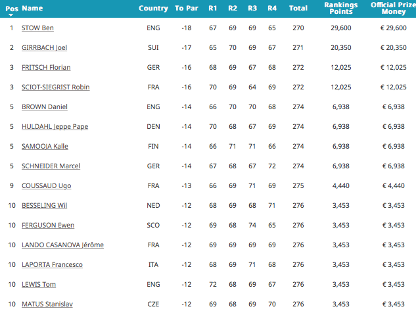Viewport: 416px width, 315px height.
Task: Open MATUS Stanislav player link
Action: 47,304
